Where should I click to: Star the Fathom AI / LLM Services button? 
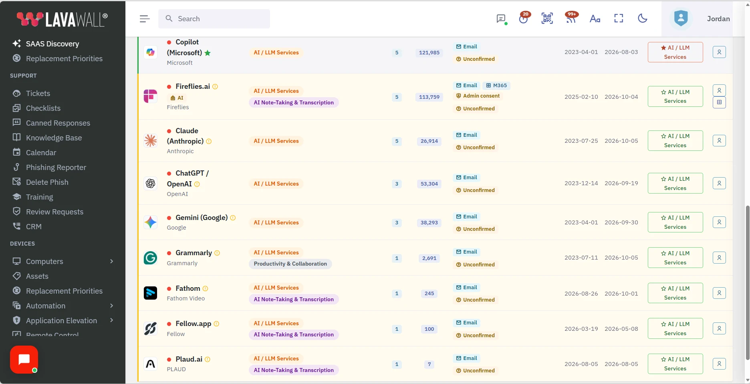(x=675, y=293)
